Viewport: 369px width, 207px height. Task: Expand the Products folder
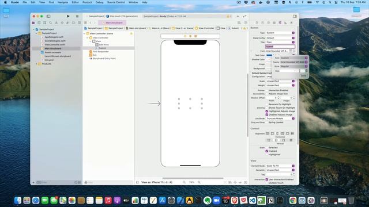36,64
